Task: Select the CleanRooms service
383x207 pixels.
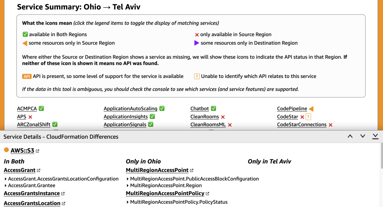Action: point(205,117)
